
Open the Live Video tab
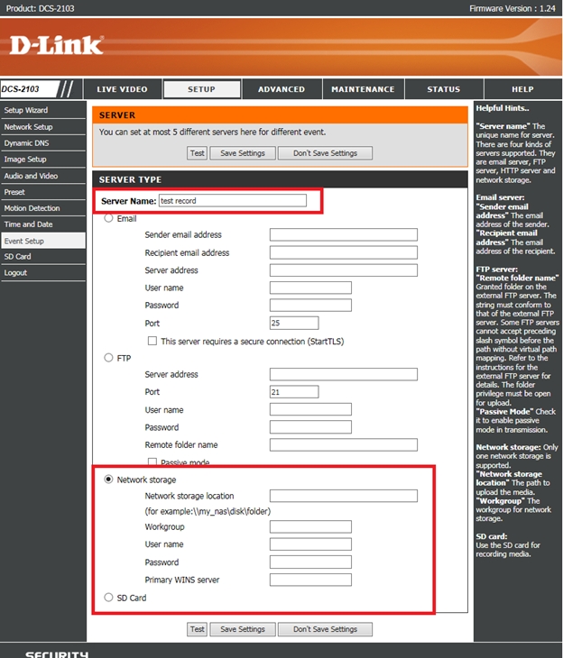(122, 89)
